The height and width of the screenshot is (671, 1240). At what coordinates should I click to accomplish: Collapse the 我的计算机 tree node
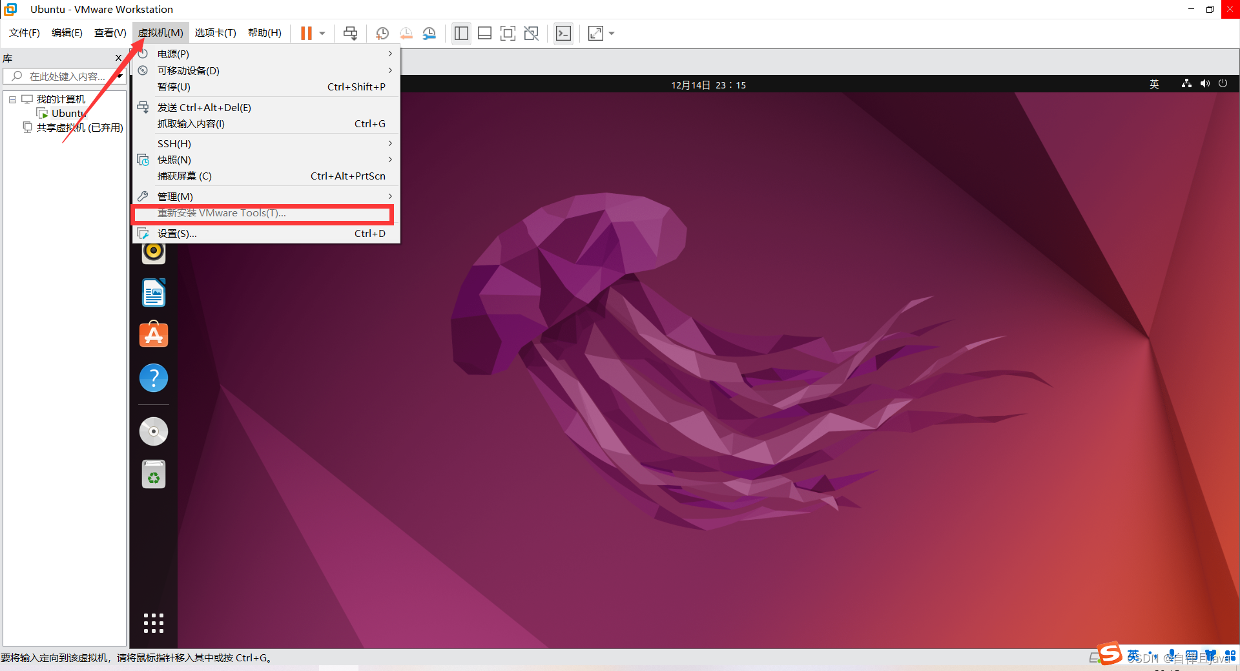pyautogui.click(x=12, y=99)
